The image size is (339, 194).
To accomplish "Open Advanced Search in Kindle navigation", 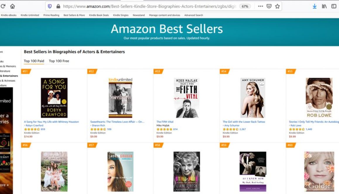I will (x=193, y=15).
